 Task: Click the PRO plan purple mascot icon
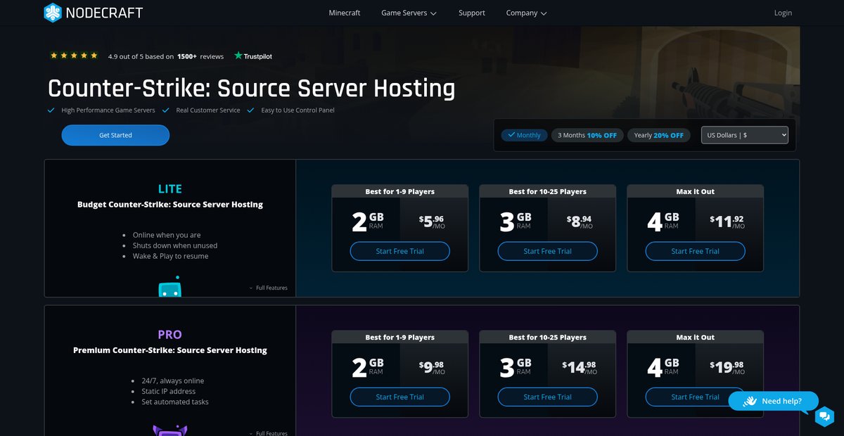pos(170,430)
